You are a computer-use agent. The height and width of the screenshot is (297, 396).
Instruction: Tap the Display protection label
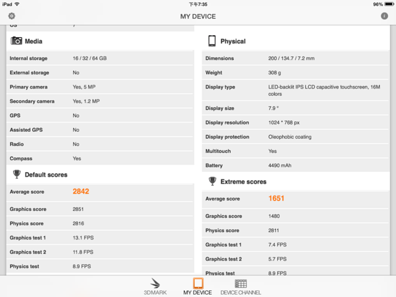pos(227,137)
